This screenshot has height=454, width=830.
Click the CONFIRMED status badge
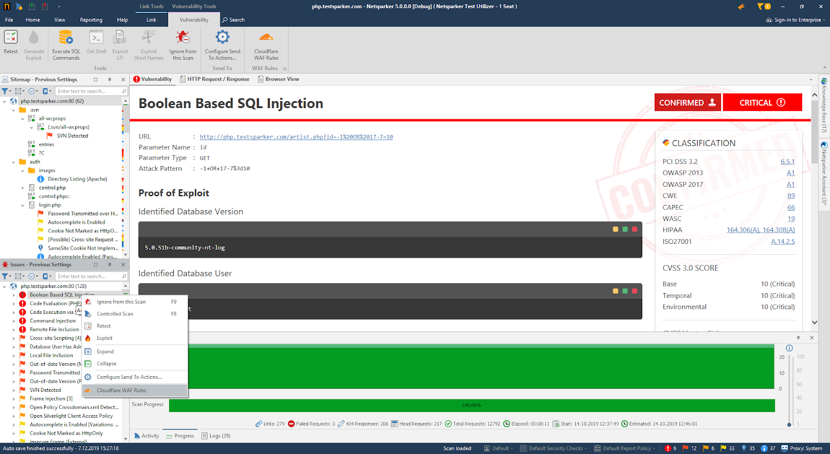tap(687, 103)
